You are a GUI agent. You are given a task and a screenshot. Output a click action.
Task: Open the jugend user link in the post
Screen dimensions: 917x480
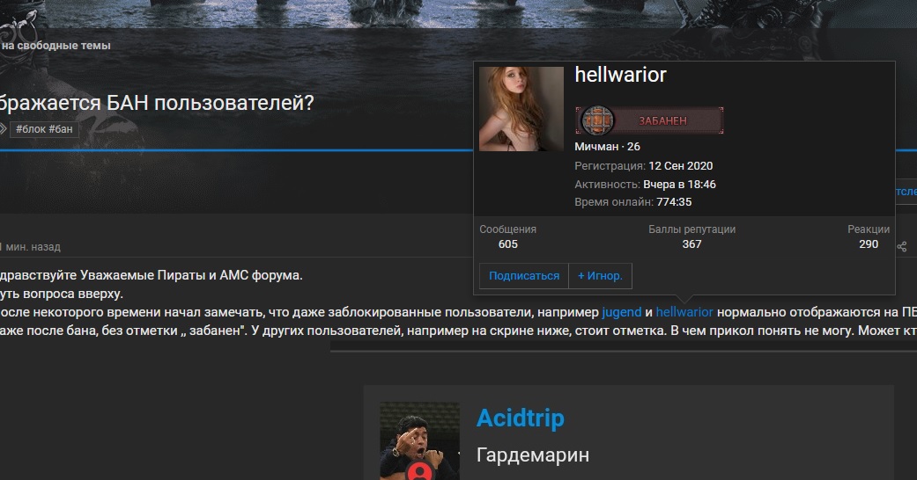point(622,312)
